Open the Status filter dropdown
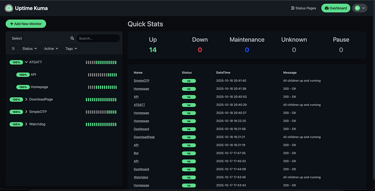375x191 pixels. [x=30, y=49]
